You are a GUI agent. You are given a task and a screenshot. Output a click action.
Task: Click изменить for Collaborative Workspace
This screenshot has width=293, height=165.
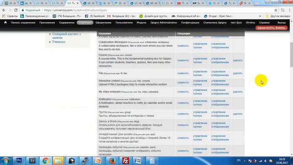click(183, 46)
